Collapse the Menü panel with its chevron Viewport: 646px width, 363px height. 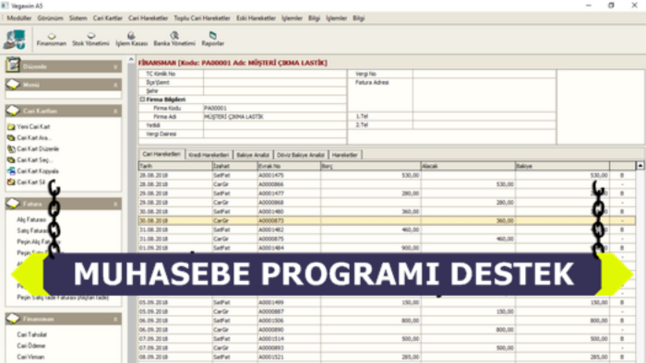pyautogui.click(x=115, y=85)
